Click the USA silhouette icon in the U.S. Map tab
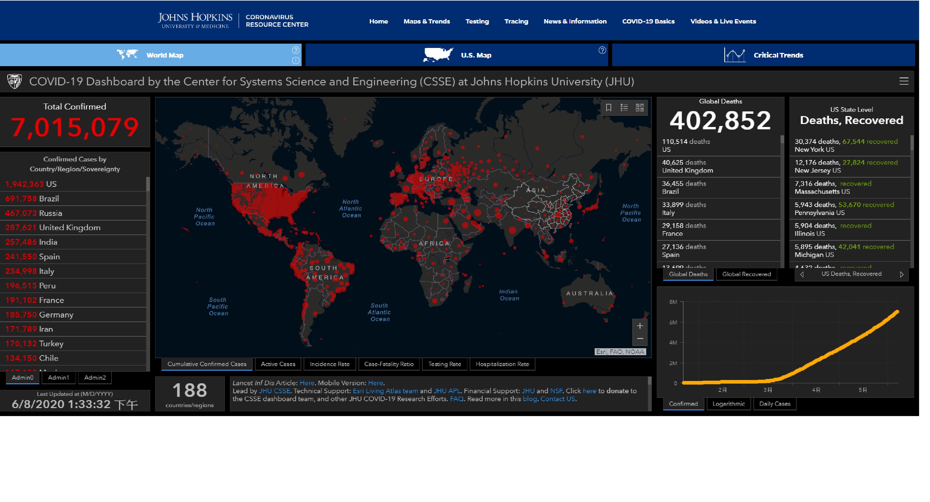The image size is (930, 502). (x=438, y=55)
